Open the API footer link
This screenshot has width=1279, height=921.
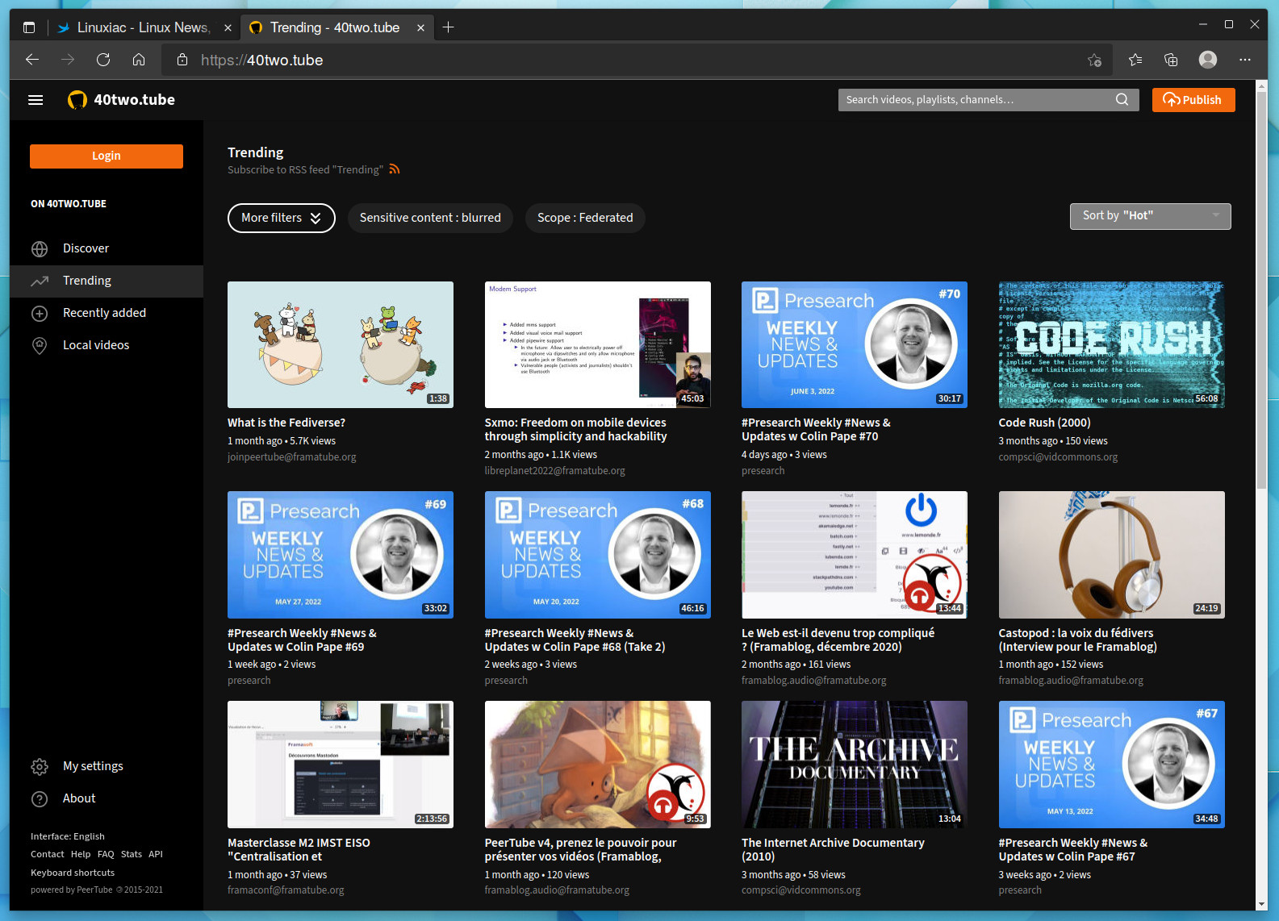(x=156, y=855)
